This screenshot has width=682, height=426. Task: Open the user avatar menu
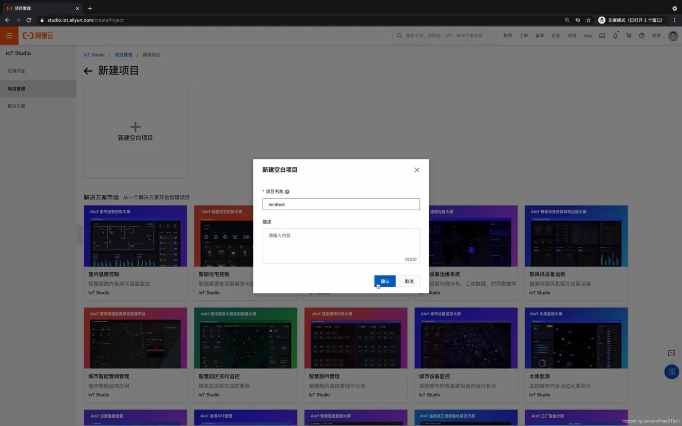click(x=673, y=36)
